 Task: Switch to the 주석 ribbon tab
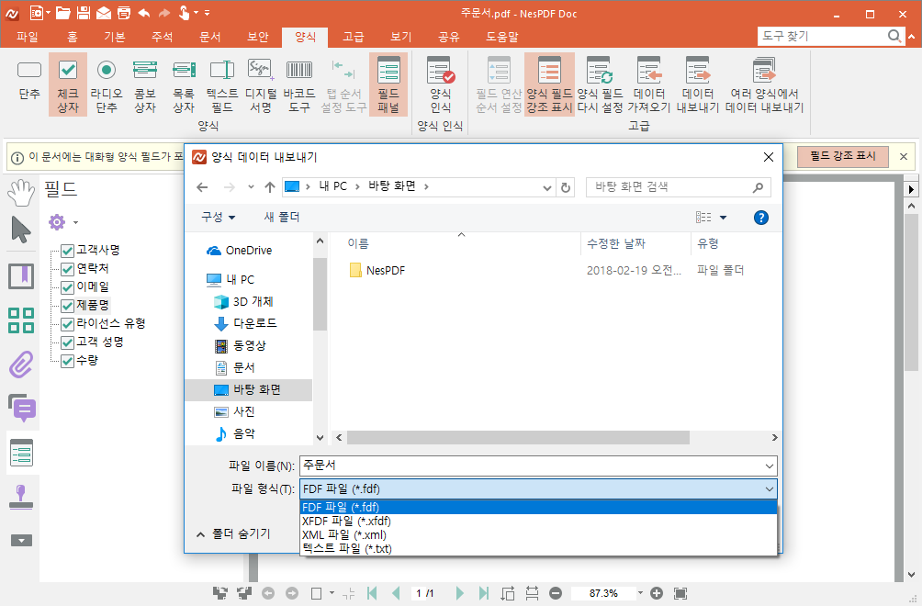tap(163, 37)
